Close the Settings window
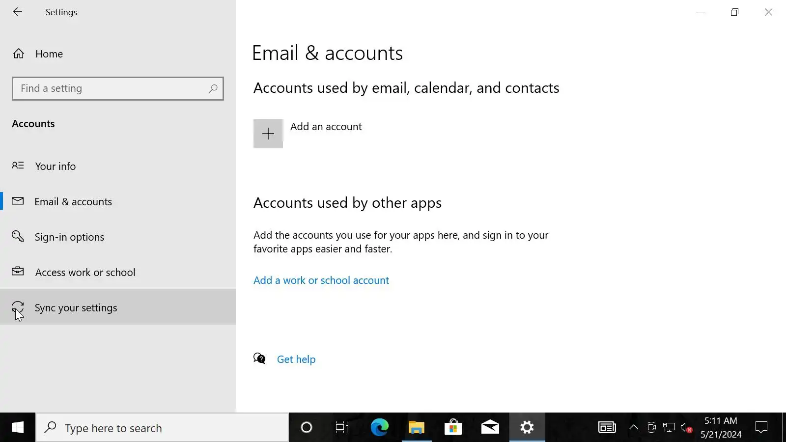Viewport: 786px width, 442px height. coord(768,12)
